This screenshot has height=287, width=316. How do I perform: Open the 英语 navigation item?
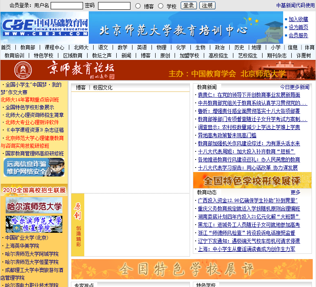[x=142, y=47]
